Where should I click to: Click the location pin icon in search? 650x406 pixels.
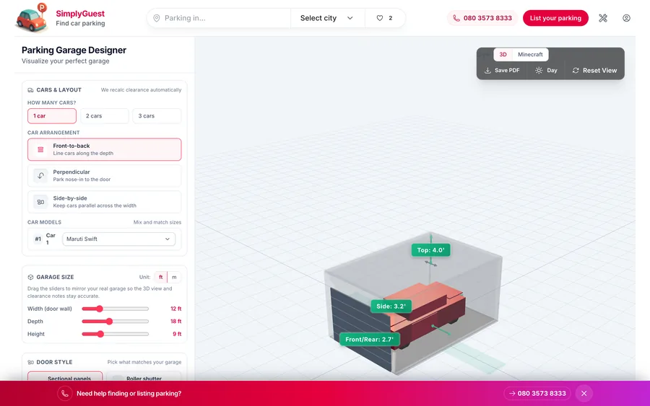tap(156, 18)
